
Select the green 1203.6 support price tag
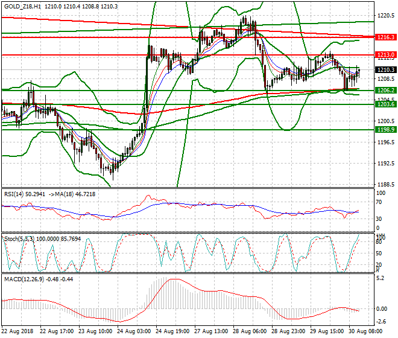click(385, 104)
